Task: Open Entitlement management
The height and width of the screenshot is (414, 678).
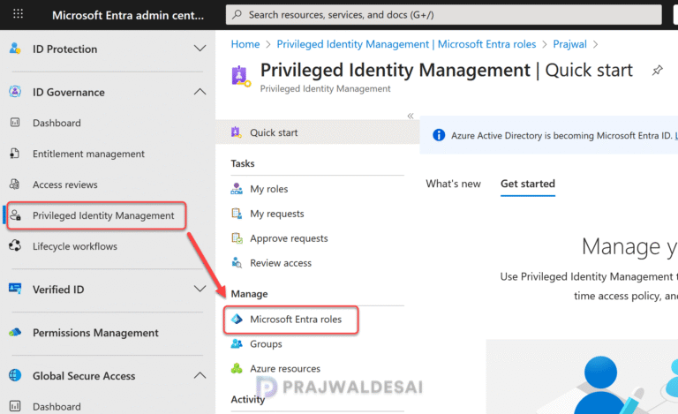Action: 88,154
